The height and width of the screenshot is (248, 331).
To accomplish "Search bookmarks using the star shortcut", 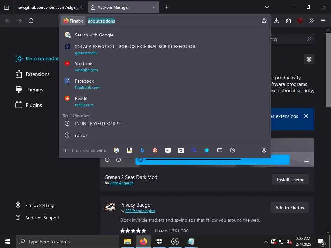I will tap(207, 150).
